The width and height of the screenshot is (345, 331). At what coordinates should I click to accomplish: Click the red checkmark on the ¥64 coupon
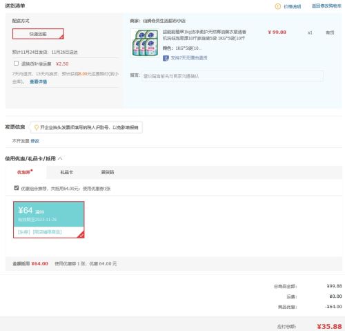81,235
